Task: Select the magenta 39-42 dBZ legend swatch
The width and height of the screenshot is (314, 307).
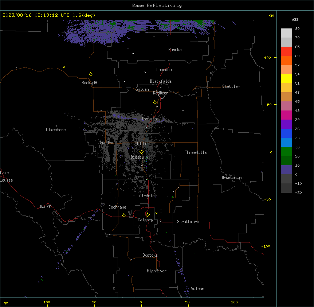Action: [x=286, y=115]
